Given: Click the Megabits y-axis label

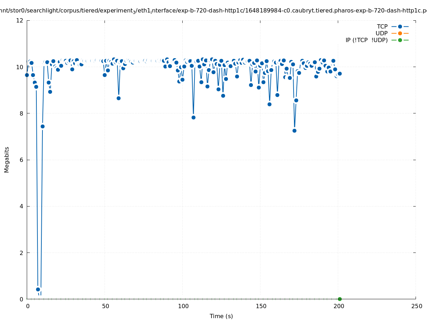Looking at the screenshot, I should click(x=7, y=159).
